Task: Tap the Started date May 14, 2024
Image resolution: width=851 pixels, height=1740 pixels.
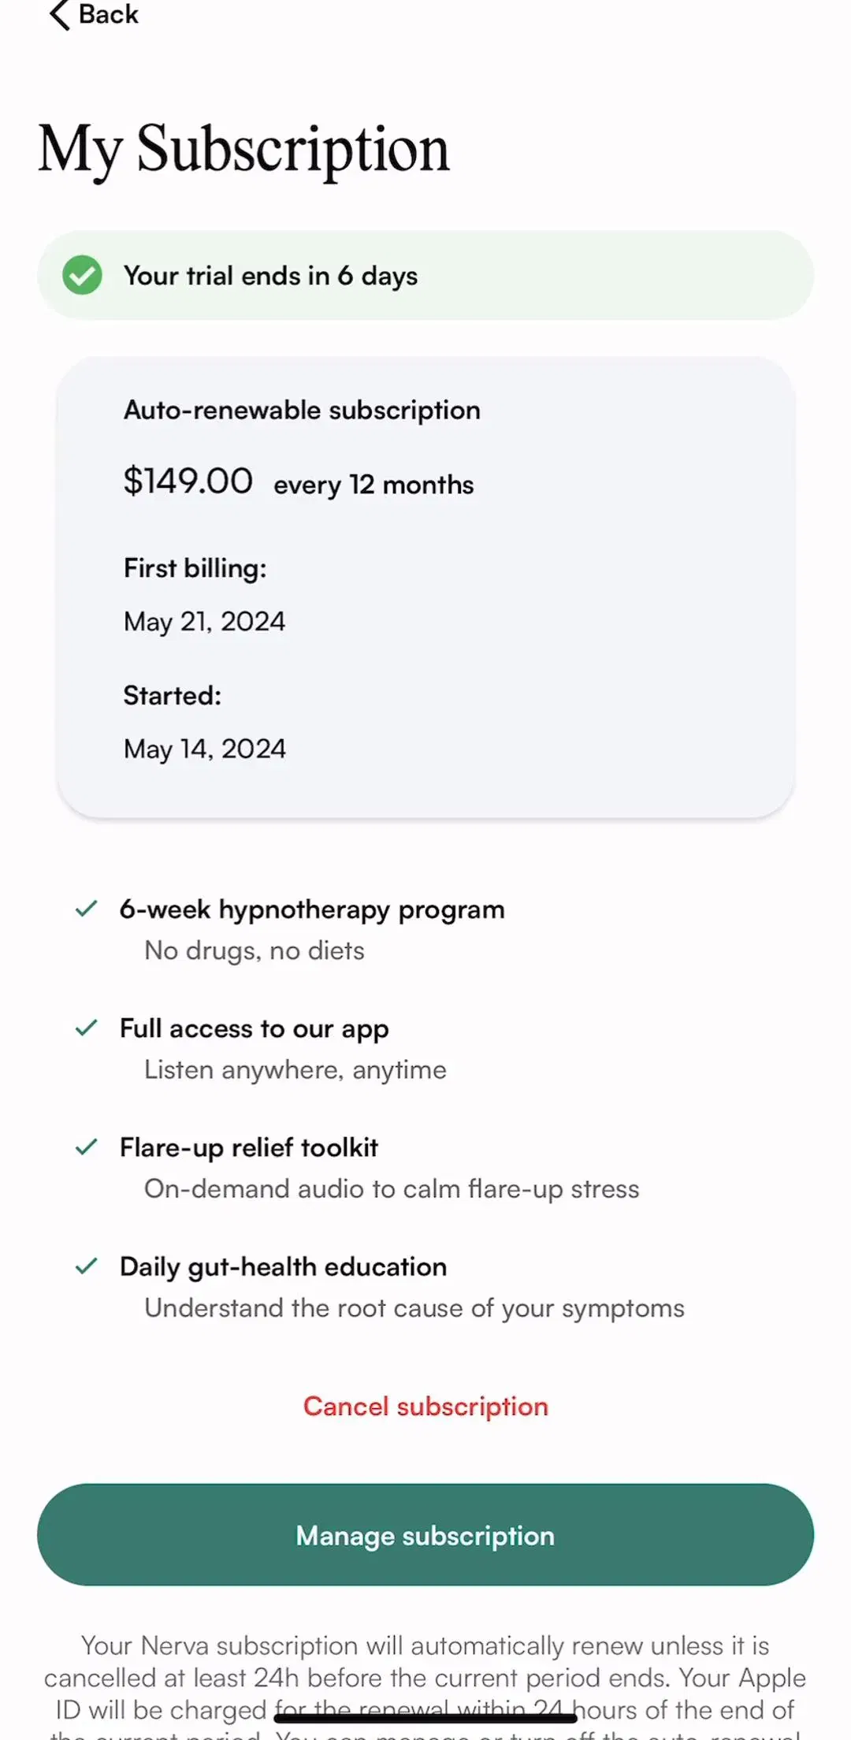Action: click(205, 749)
